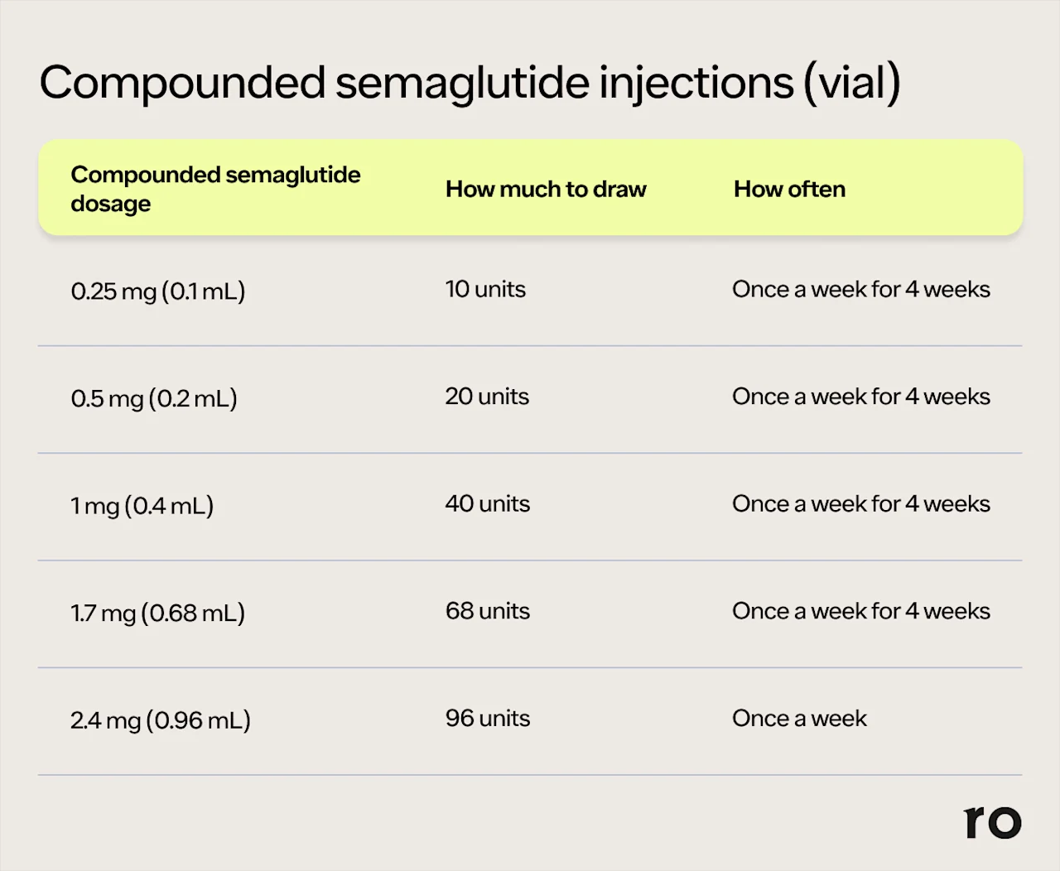
Task: Click the 0.5 mg (0.2 mL) dosage cell
Action: 154,399
